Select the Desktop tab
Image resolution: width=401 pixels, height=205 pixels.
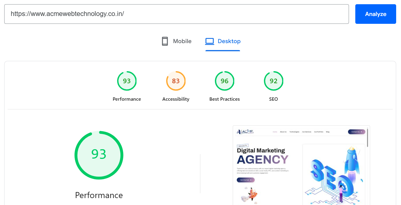click(223, 41)
